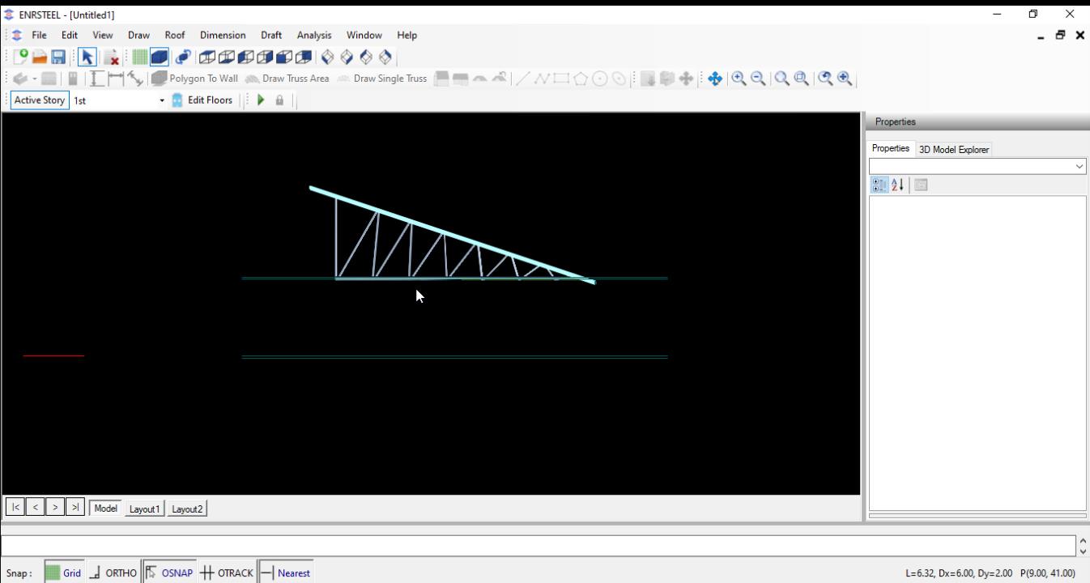Sort properties alphabetically with A-Z icon

pyautogui.click(x=897, y=185)
